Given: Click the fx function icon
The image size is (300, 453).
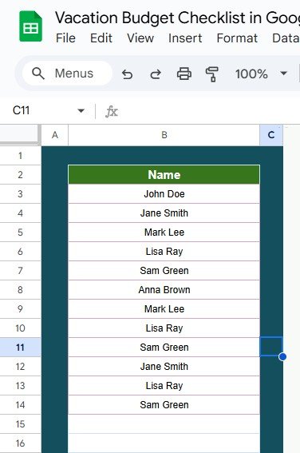Looking at the screenshot, I should coord(112,111).
